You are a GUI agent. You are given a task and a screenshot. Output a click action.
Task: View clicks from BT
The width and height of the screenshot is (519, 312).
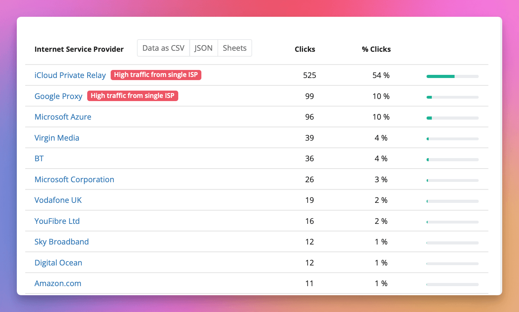[x=39, y=158]
